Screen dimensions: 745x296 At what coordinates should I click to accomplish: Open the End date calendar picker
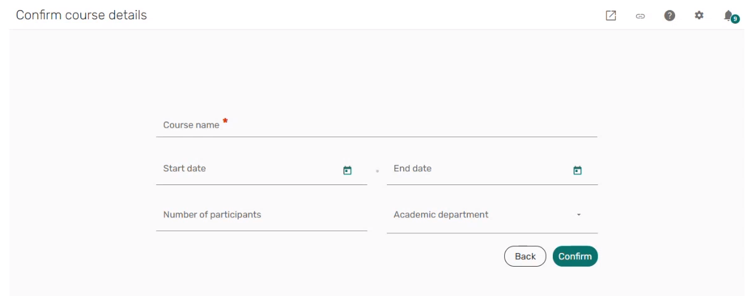[x=577, y=170]
